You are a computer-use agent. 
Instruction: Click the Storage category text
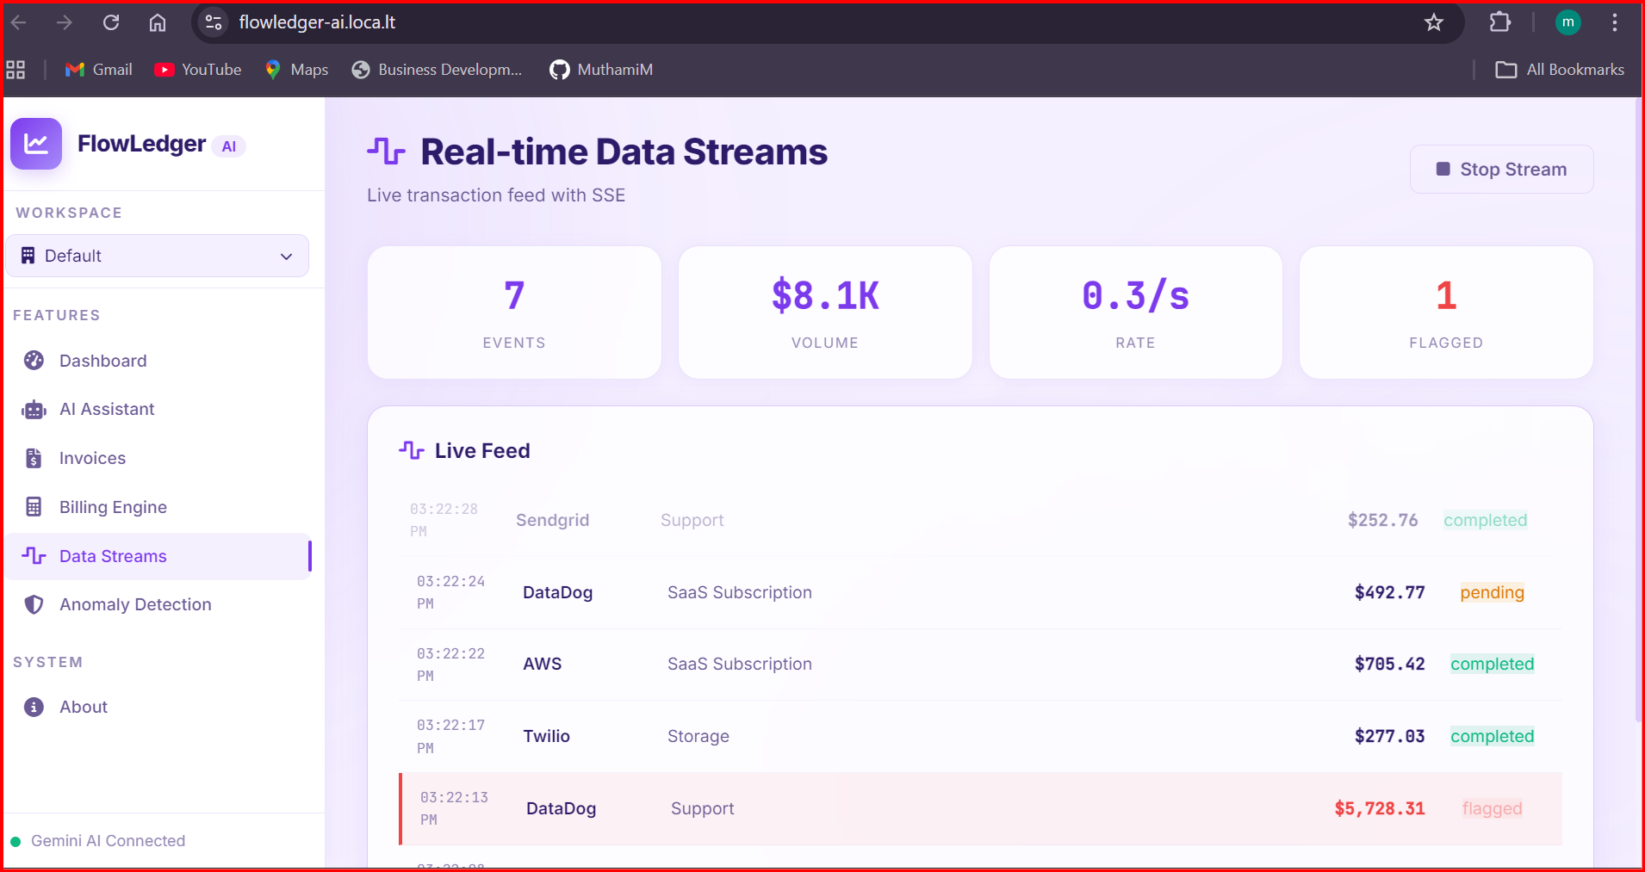698,736
